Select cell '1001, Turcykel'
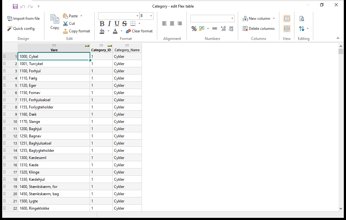Viewport: 346px width, 220px height. click(54, 64)
